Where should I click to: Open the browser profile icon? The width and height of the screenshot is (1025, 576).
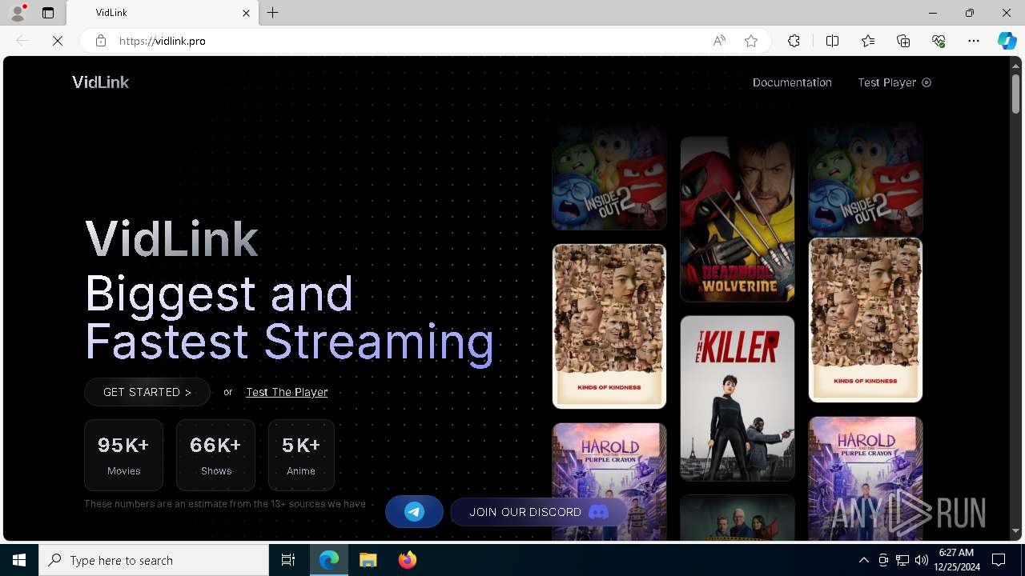click(18, 13)
